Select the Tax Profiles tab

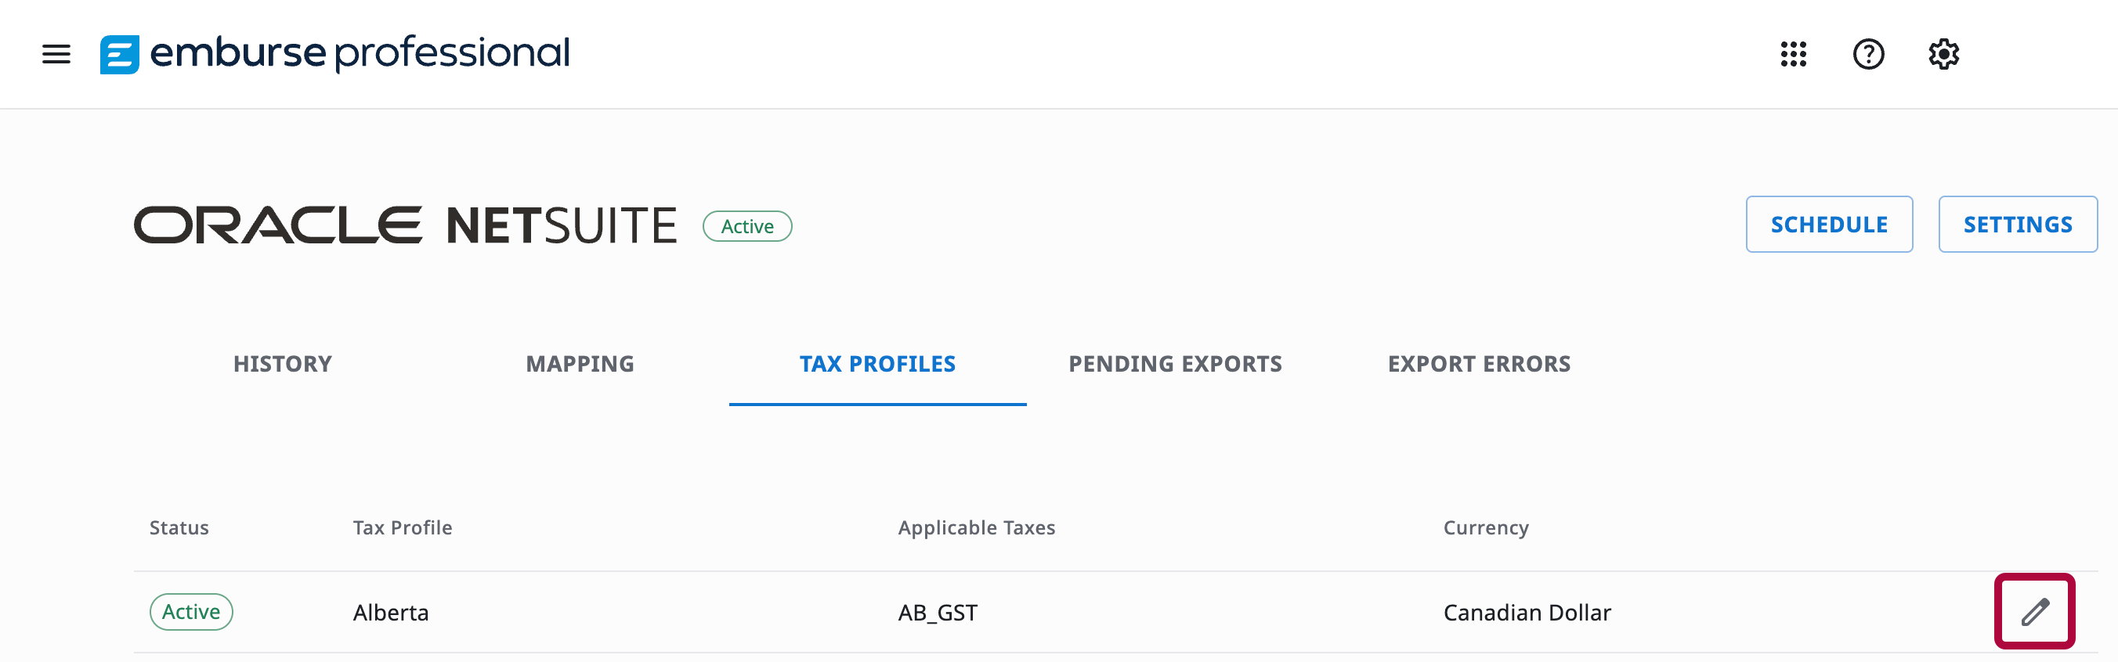point(877,364)
